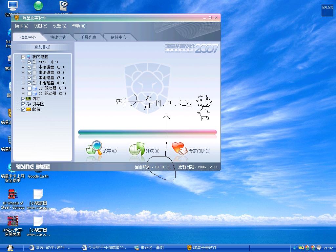Click the penguin icon in taskbar
This screenshot has width=336, height=252.
click(10, 248)
